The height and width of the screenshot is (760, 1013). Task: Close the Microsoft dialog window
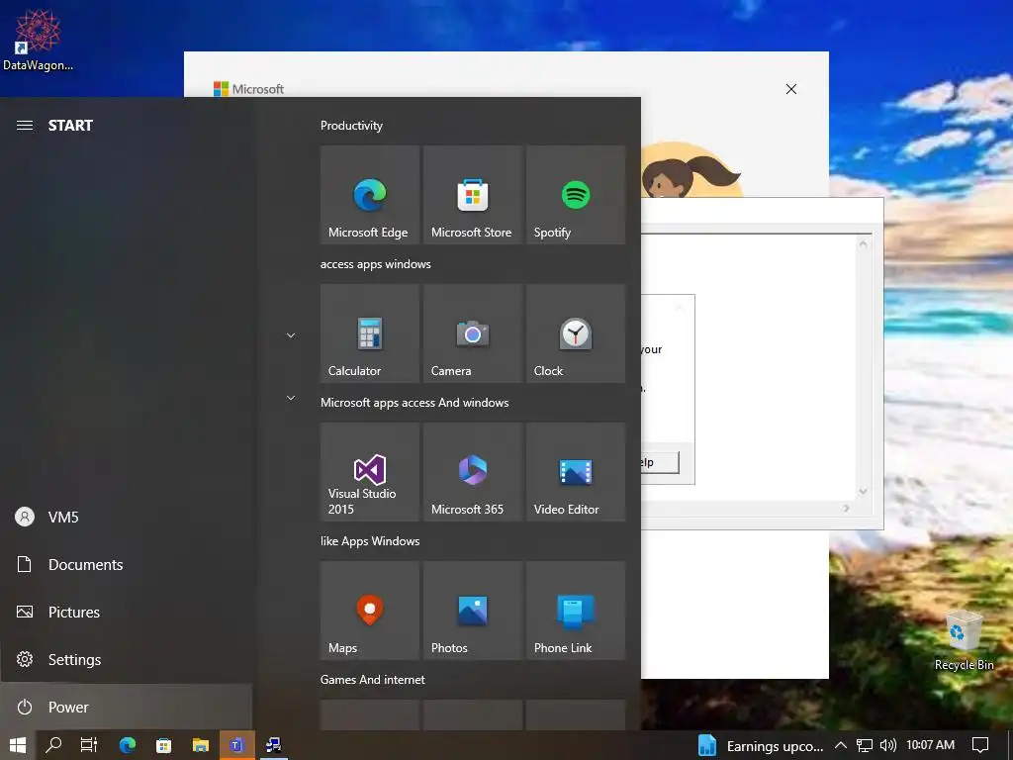[790, 89]
